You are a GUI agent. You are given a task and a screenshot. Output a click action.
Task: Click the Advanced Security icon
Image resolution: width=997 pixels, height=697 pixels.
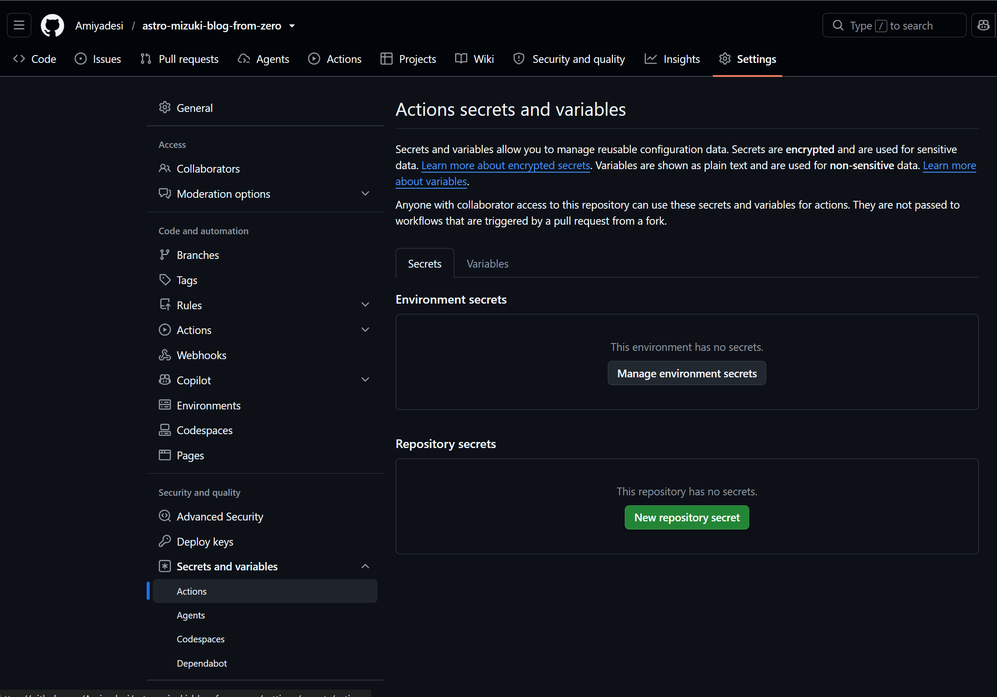tap(164, 516)
